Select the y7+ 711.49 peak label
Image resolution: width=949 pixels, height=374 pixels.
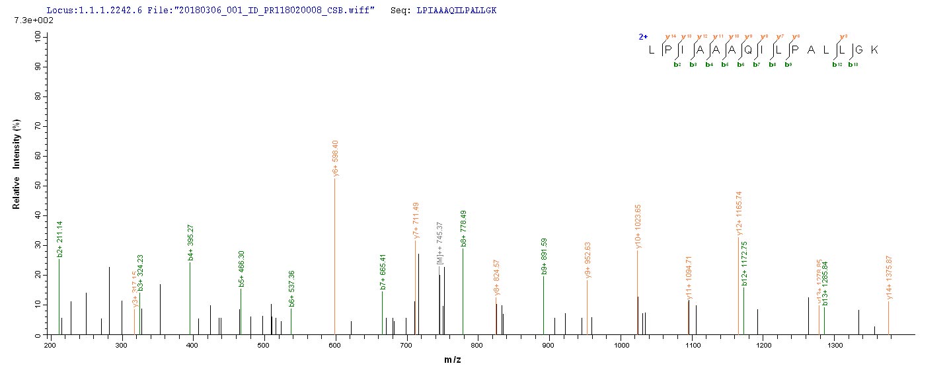[416, 221]
